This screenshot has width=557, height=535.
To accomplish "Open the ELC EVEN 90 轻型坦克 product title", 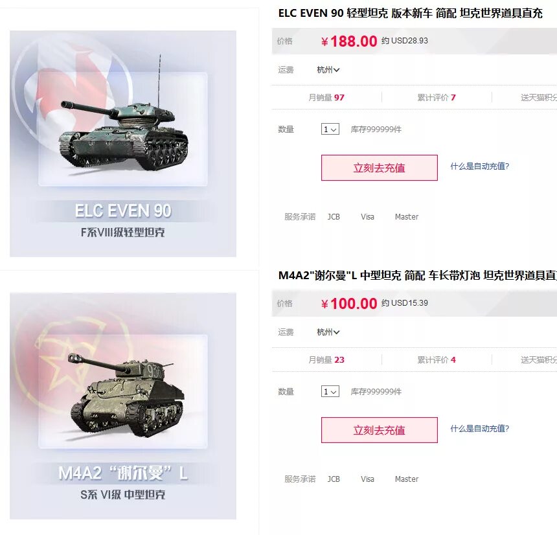I will (410, 13).
